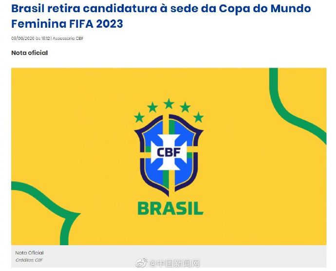Click the second star from the left
Image resolution: width=336 pixels, height=271 pixels.
coord(152,107)
